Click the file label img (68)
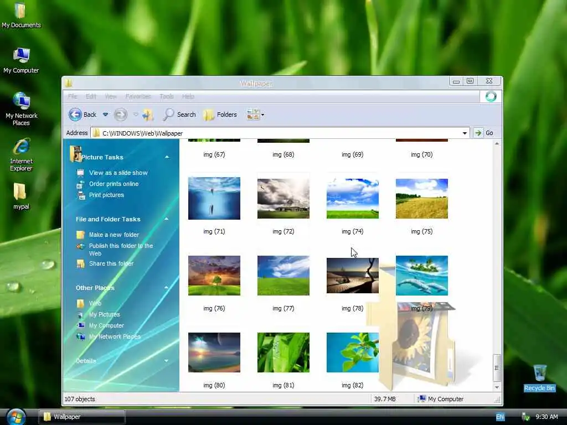 [283, 154]
